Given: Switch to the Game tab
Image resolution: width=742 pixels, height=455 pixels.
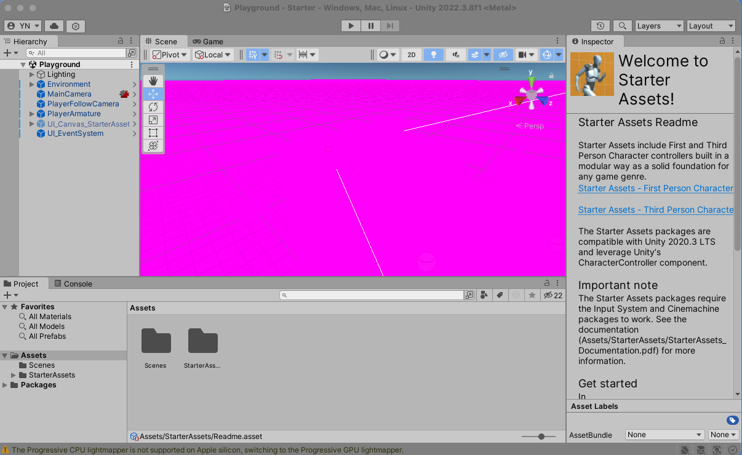Looking at the screenshot, I should (x=208, y=41).
